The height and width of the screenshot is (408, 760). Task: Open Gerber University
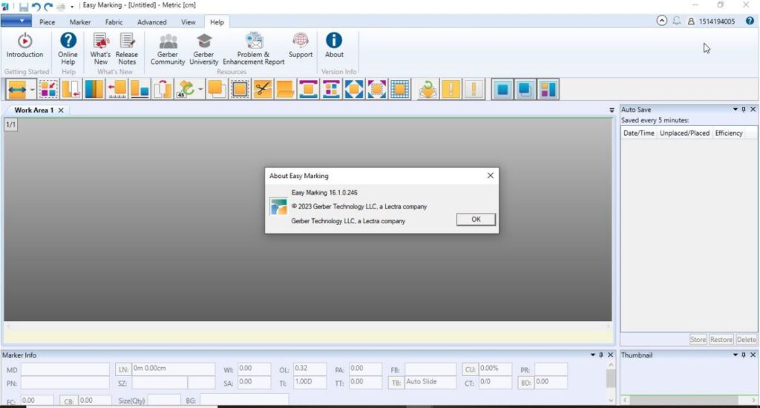click(x=203, y=42)
